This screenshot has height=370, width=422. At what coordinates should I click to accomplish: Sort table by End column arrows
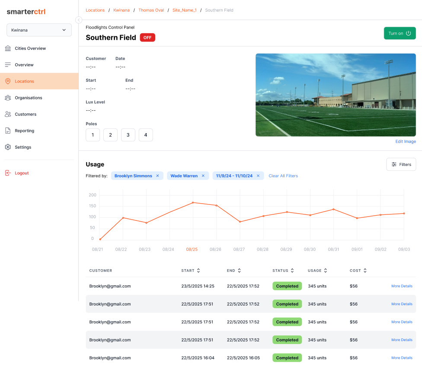coord(239,271)
